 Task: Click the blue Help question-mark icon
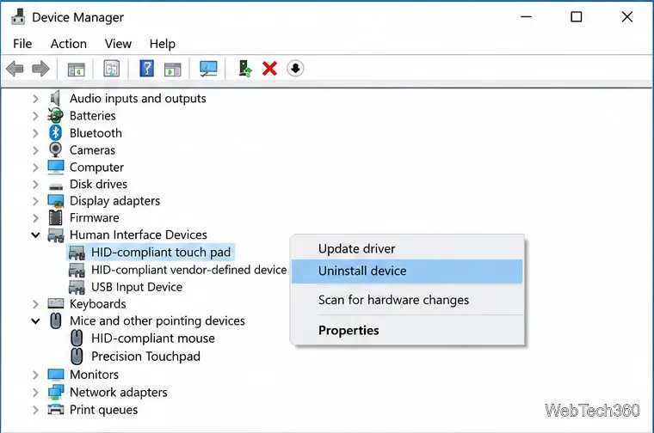tap(147, 69)
